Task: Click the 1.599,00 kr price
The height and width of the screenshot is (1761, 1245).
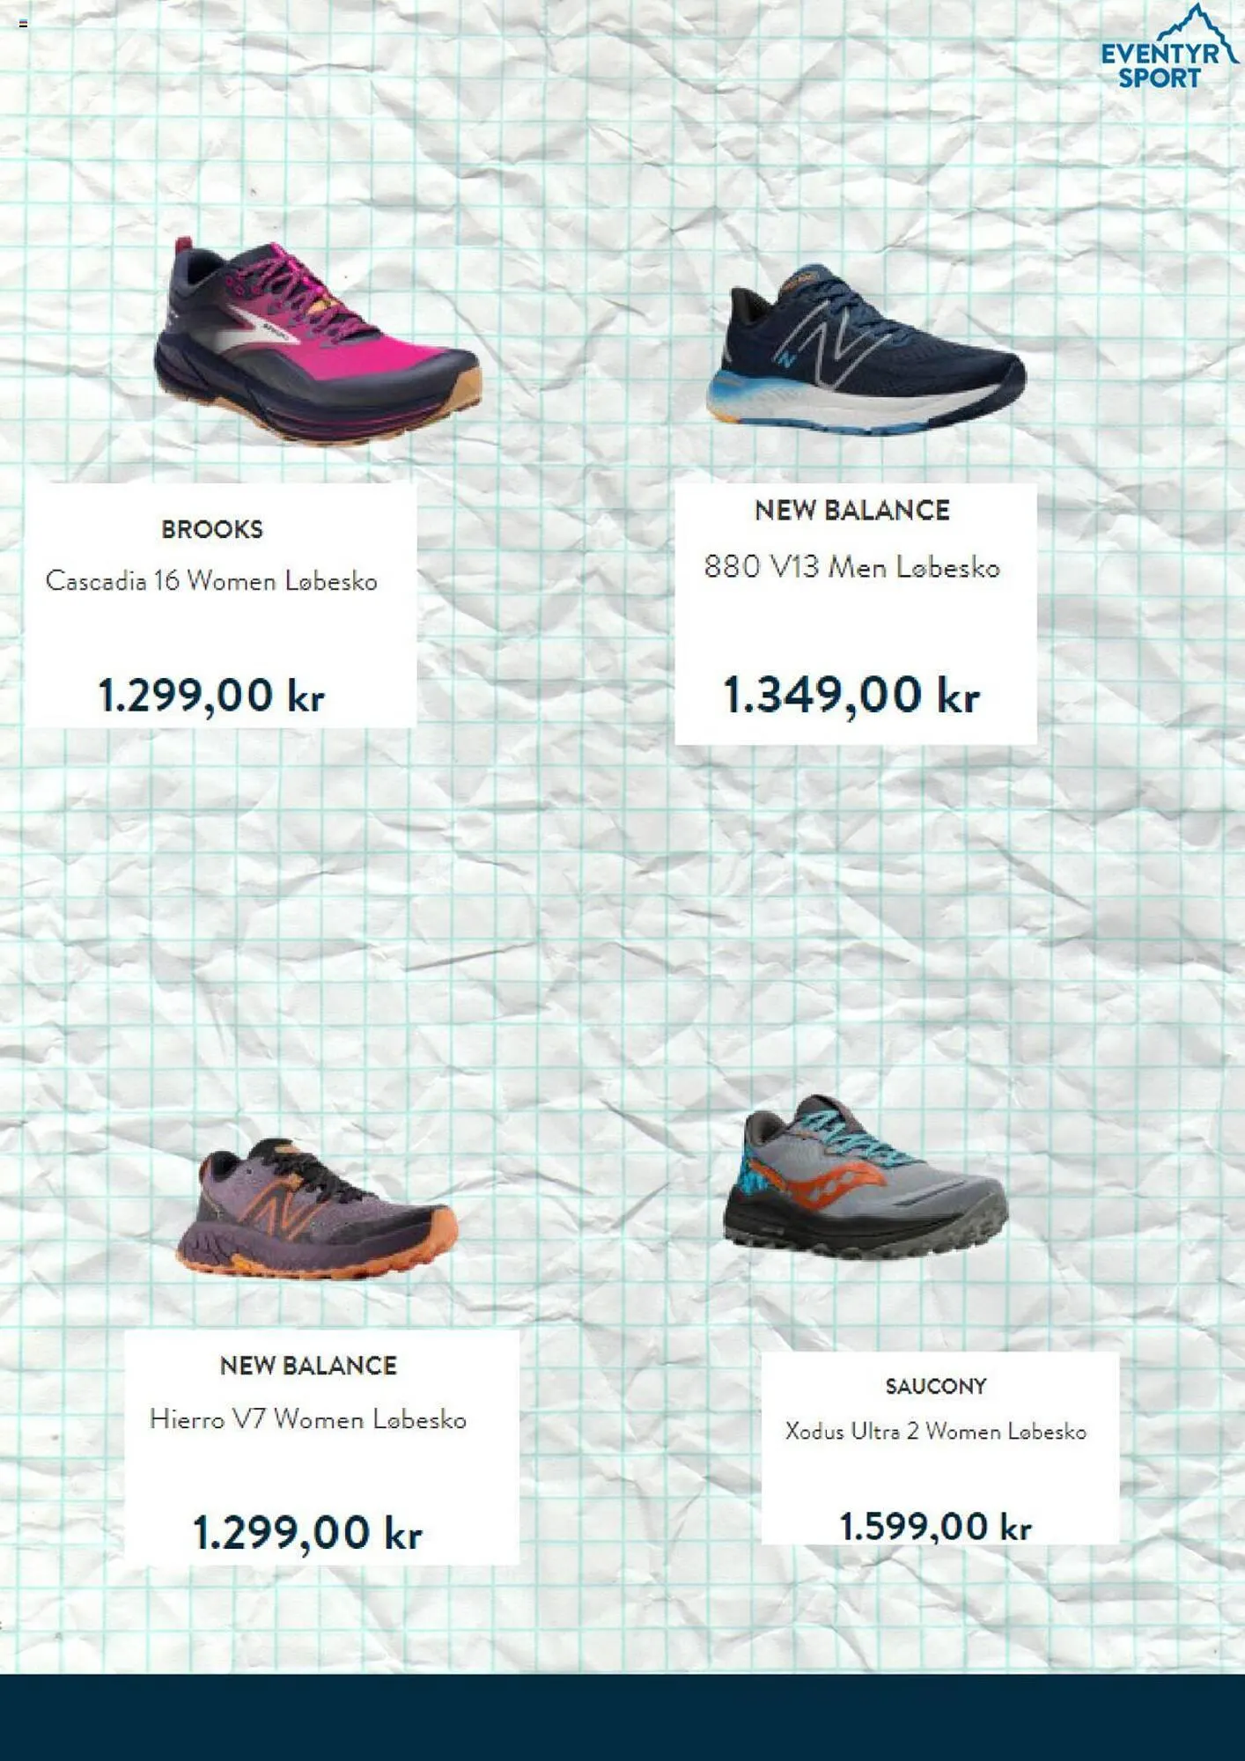Action: pyautogui.click(x=936, y=1527)
